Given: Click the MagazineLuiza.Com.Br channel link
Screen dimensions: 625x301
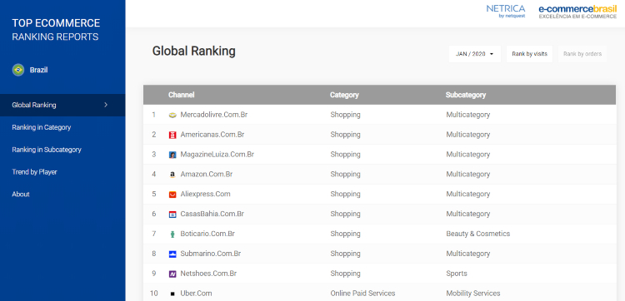Looking at the screenshot, I should pyautogui.click(x=217, y=155).
